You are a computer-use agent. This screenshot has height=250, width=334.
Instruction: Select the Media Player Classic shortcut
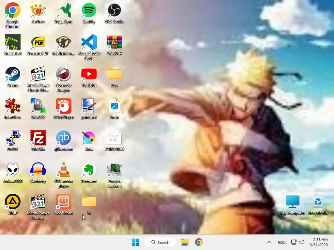click(38, 201)
